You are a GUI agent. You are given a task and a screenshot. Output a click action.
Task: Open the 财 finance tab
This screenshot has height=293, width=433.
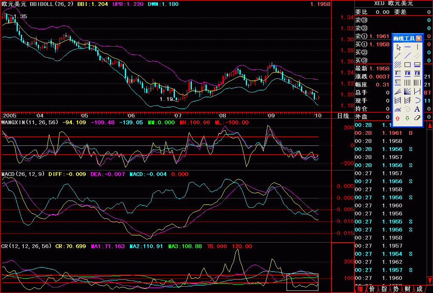coord(407,289)
